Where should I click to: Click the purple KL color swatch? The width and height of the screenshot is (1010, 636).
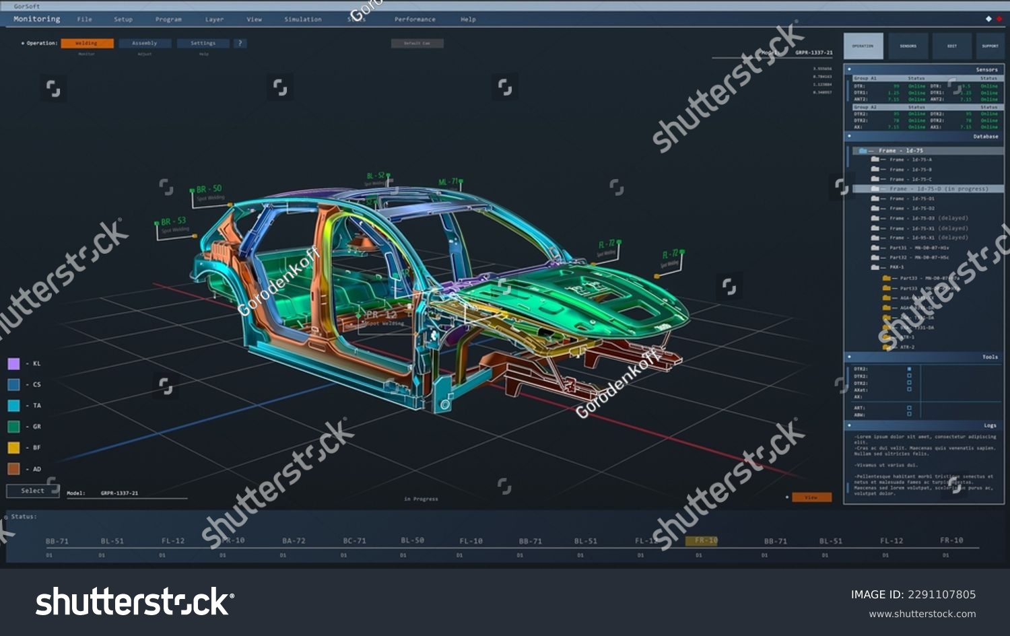13,363
